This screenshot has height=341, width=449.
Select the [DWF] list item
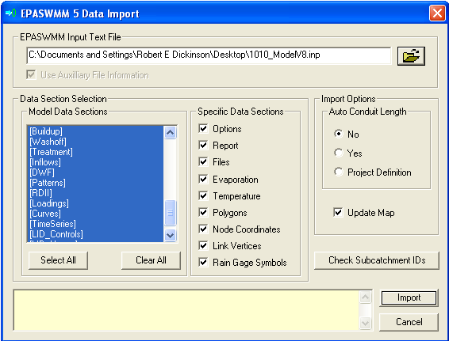point(96,172)
